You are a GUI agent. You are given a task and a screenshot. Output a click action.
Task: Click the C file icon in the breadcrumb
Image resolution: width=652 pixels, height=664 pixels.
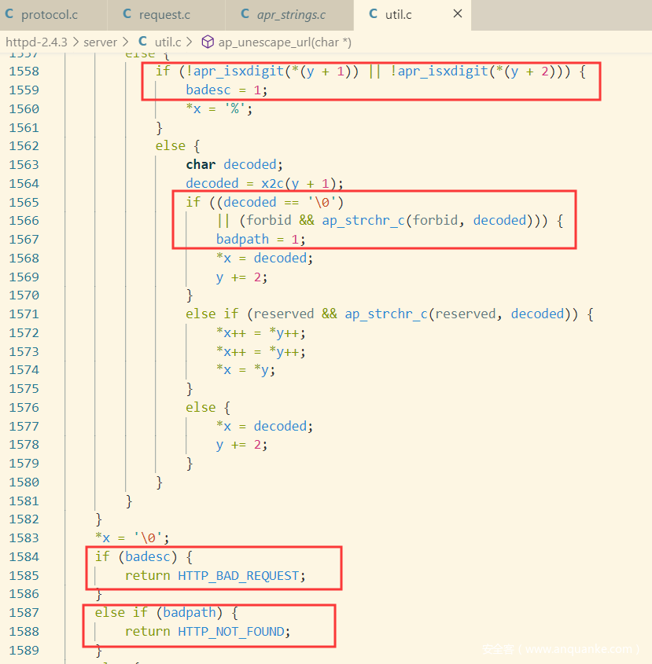[x=142, y=42]
